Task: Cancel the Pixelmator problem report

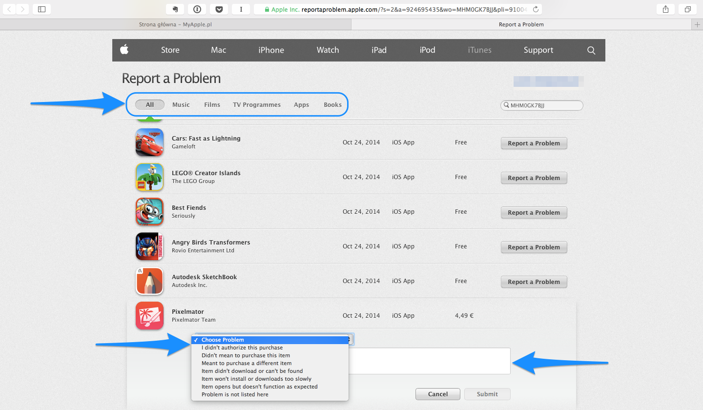Action: 438,394
